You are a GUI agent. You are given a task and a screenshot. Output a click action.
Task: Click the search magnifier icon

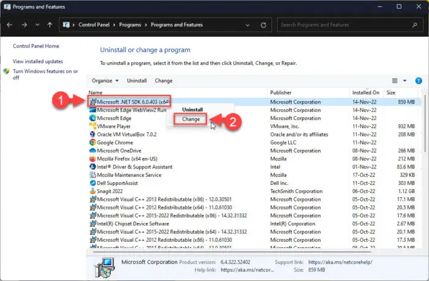(x=415, y=25)
